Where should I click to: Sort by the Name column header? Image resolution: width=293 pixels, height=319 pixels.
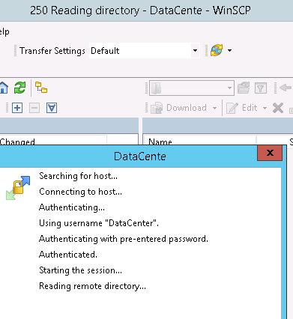click(200, 142)
